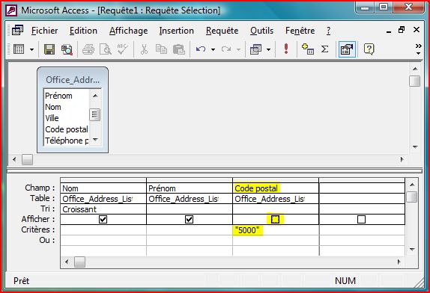Image resolution: width=430 pixels, height=293 pixels.
Task: Click the Critères cell with "5000"
Action: click(276, 230)
